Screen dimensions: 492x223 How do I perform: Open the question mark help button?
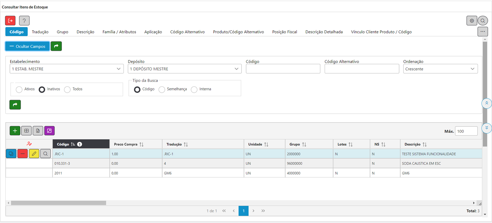[x=24, y=21]
